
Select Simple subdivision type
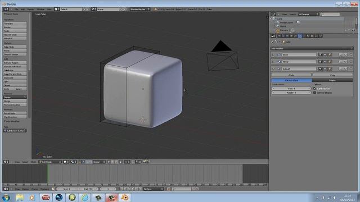coord(332,80)
